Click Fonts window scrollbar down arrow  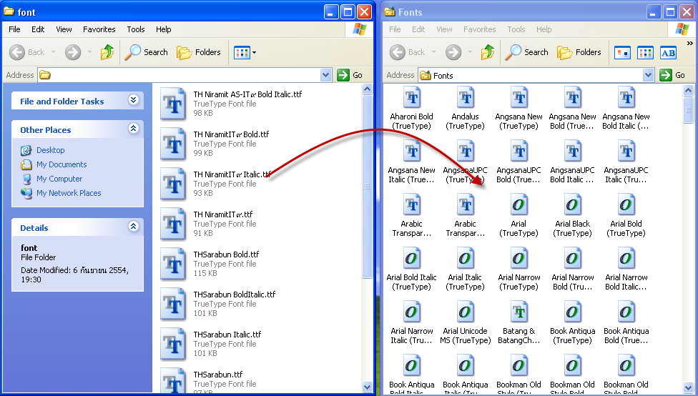point(688,387)
